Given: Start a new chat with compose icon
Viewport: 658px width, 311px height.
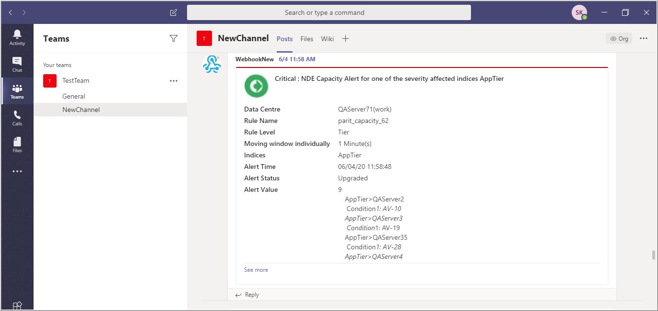Looking at the screenshot, I should coord(174,12).
